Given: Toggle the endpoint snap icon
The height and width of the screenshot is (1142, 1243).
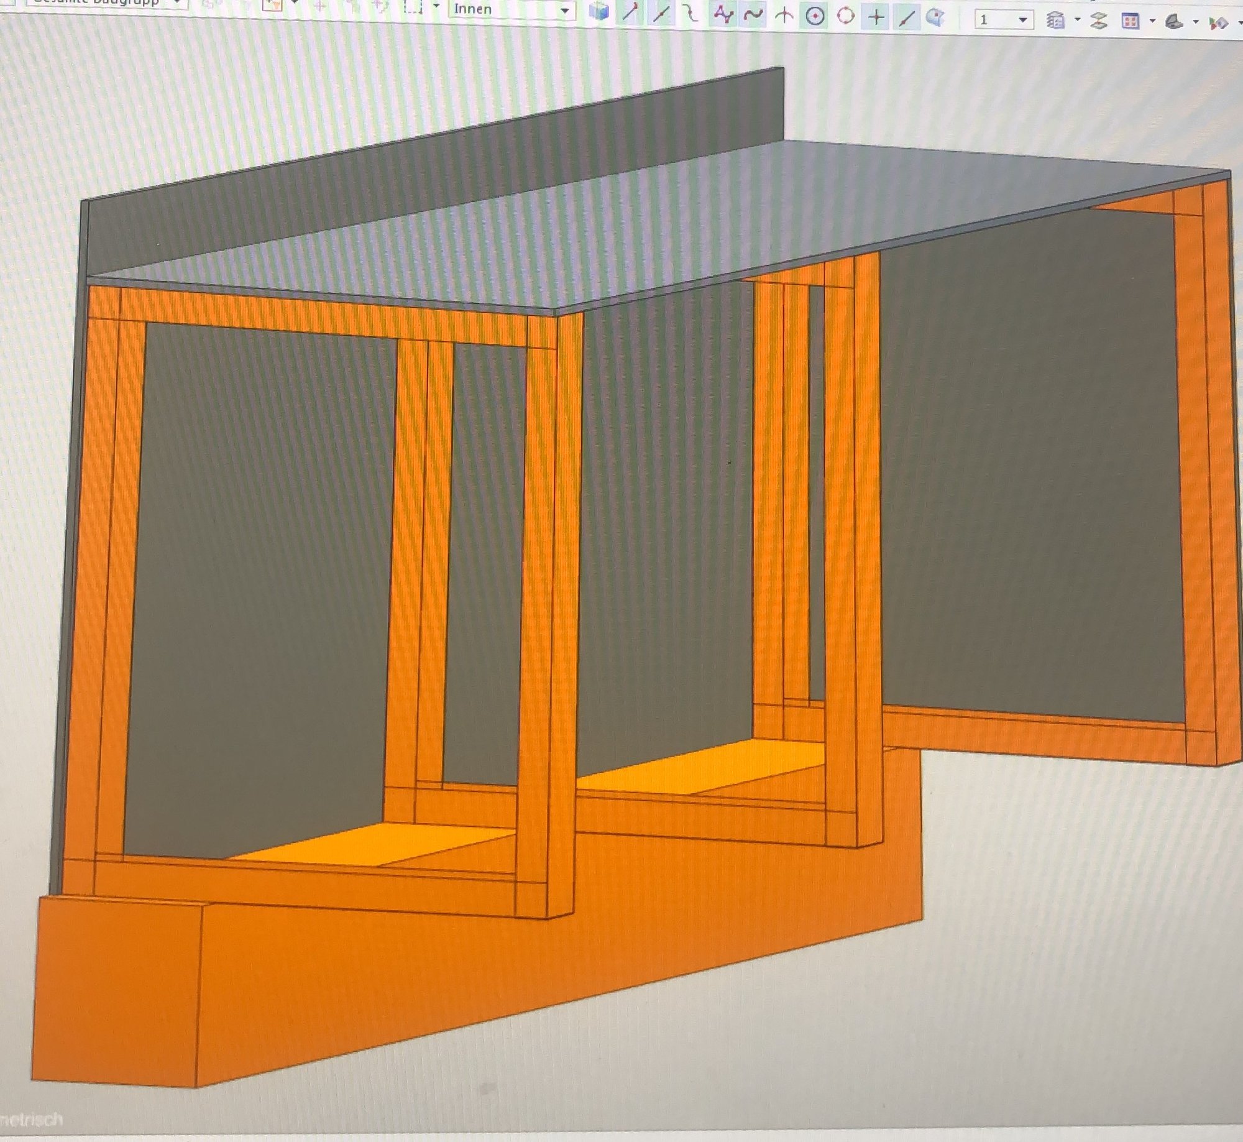Looking at the screenshot, I should (630, 14).
